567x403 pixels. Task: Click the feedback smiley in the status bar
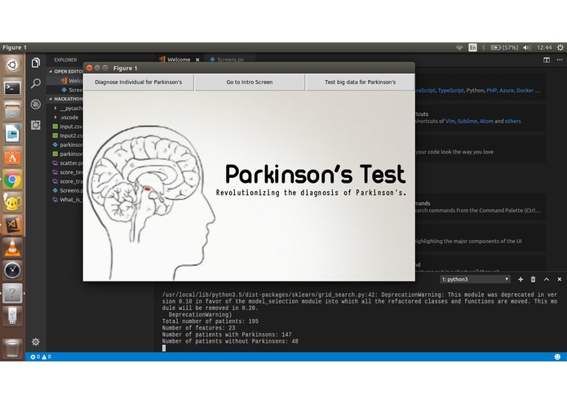[x=557, y=356]
